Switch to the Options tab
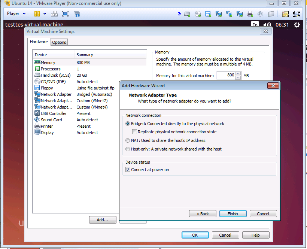 [59, 42]
